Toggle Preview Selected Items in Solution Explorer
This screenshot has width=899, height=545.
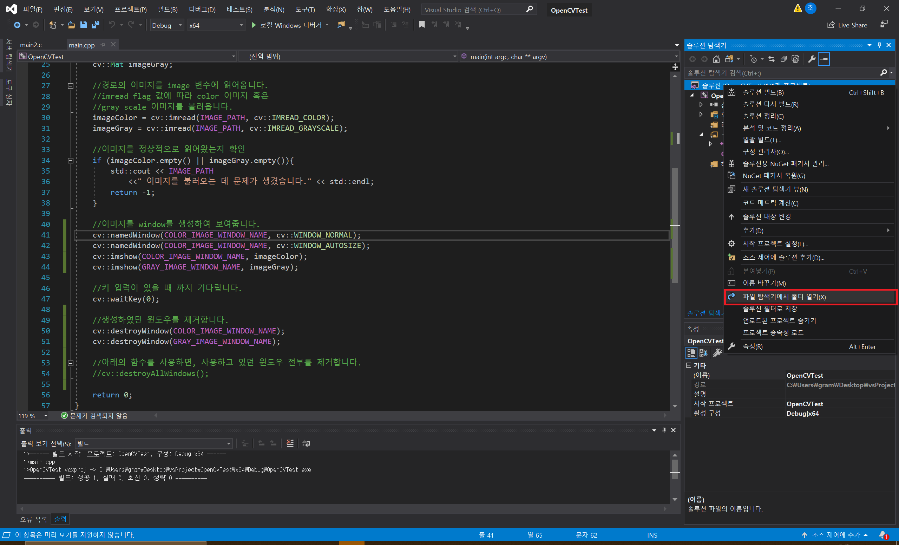tap(824, 59)
